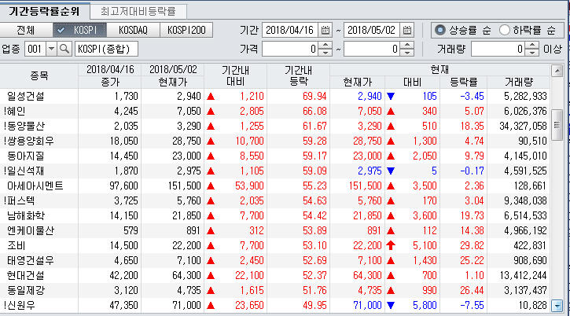
Task: Select stock row 남해화학
Action: pos(275,215)
